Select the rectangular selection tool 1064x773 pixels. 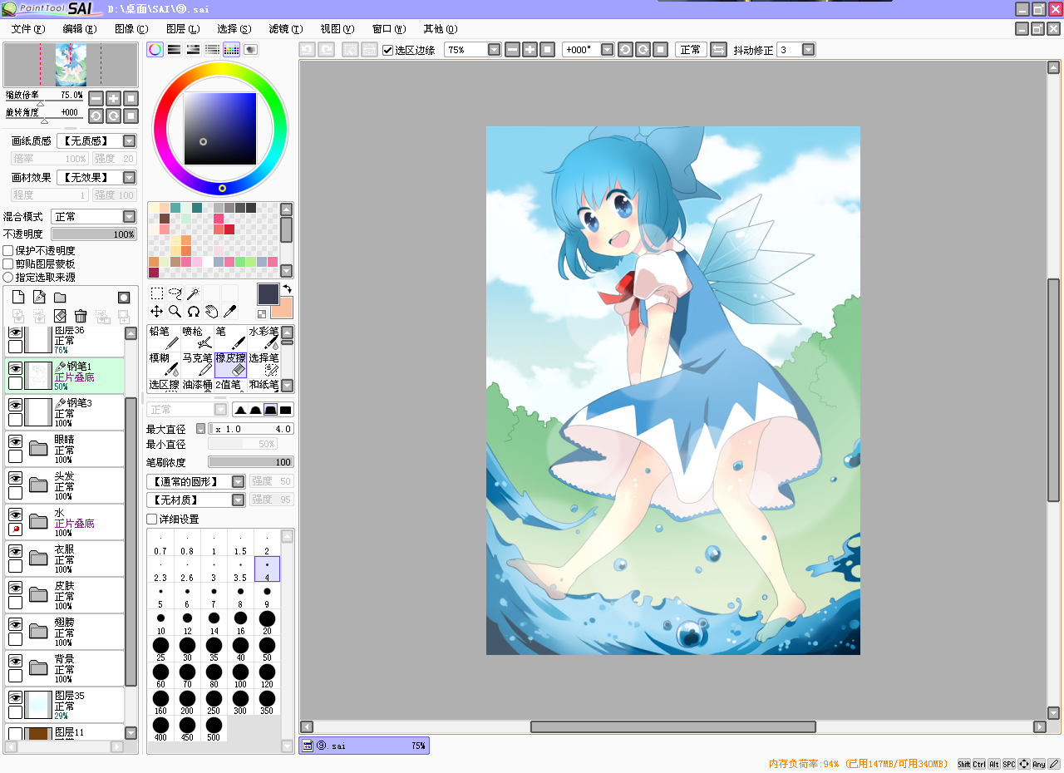156,293
